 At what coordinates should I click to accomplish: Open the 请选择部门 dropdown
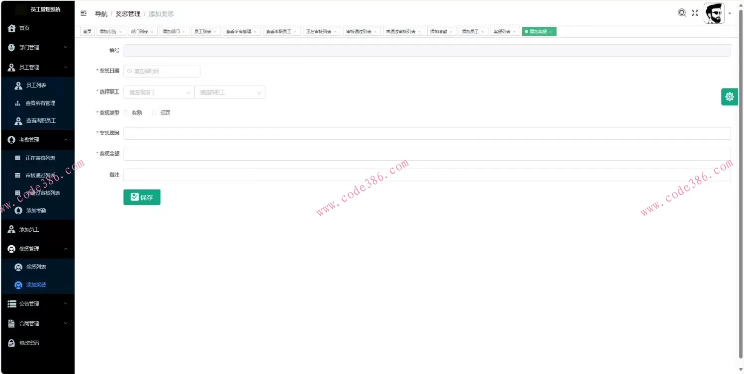point(159,93)
